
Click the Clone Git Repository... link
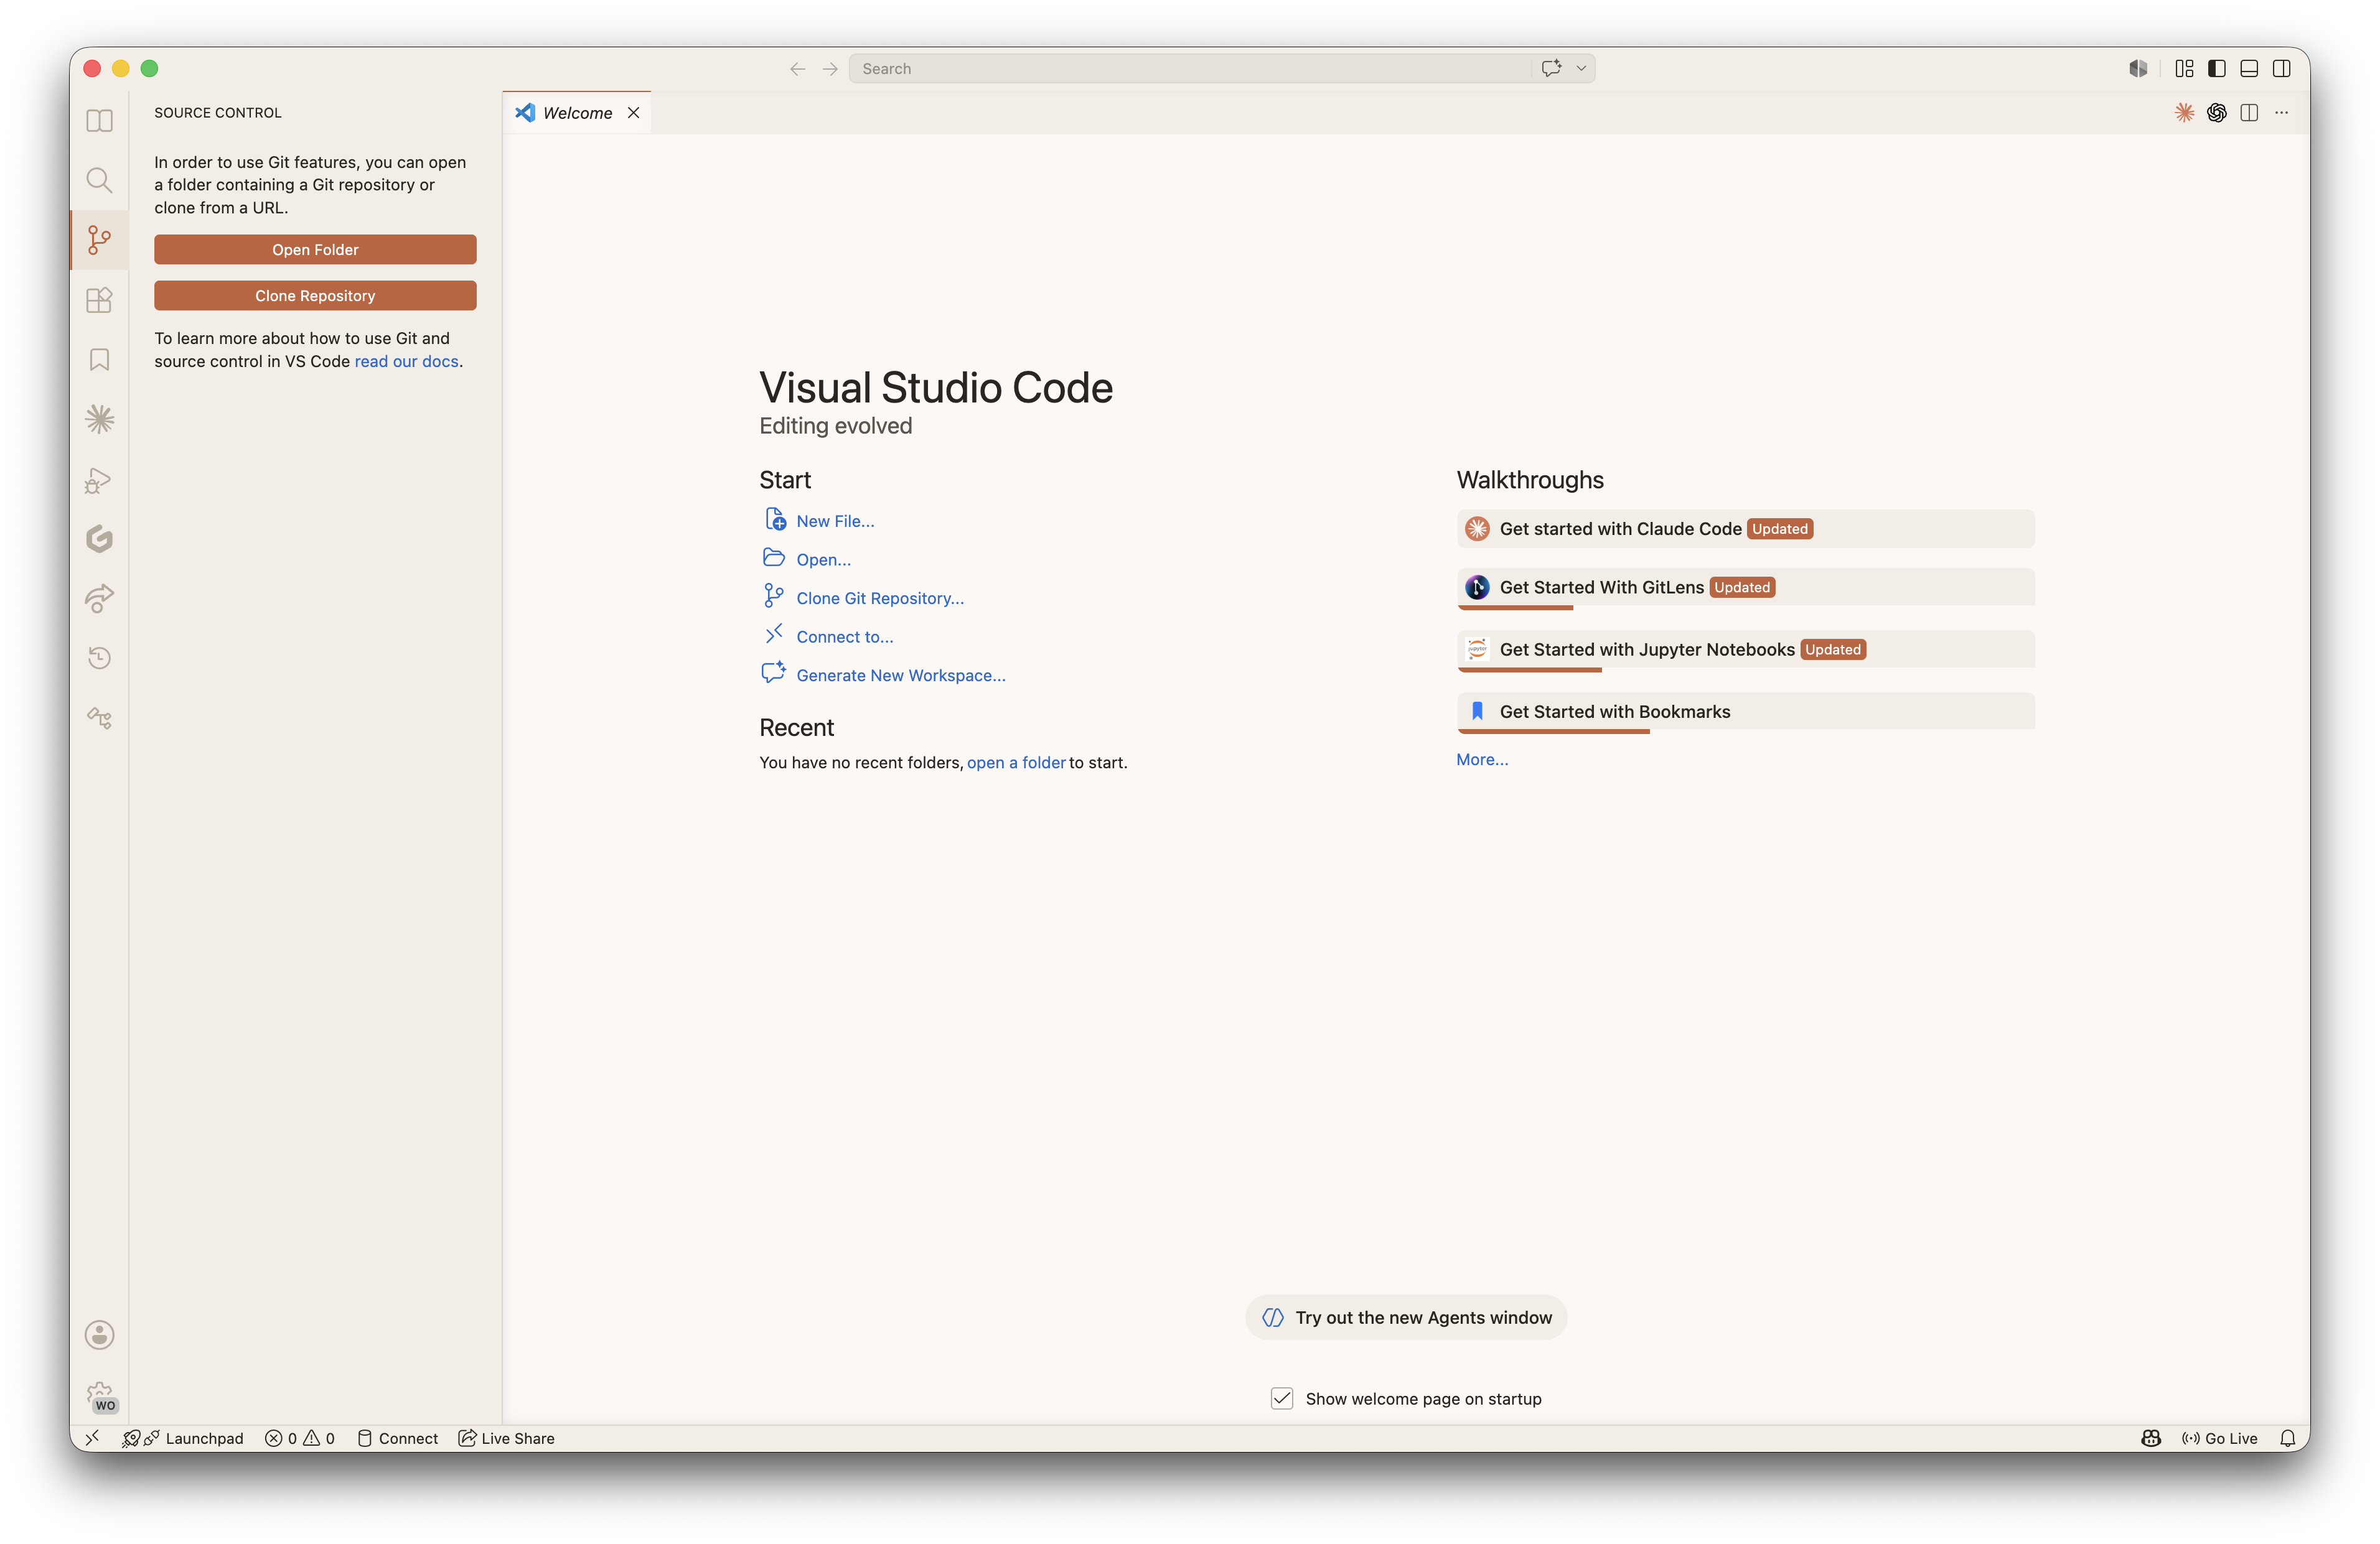pyautogui.click(x=880, y=598)
